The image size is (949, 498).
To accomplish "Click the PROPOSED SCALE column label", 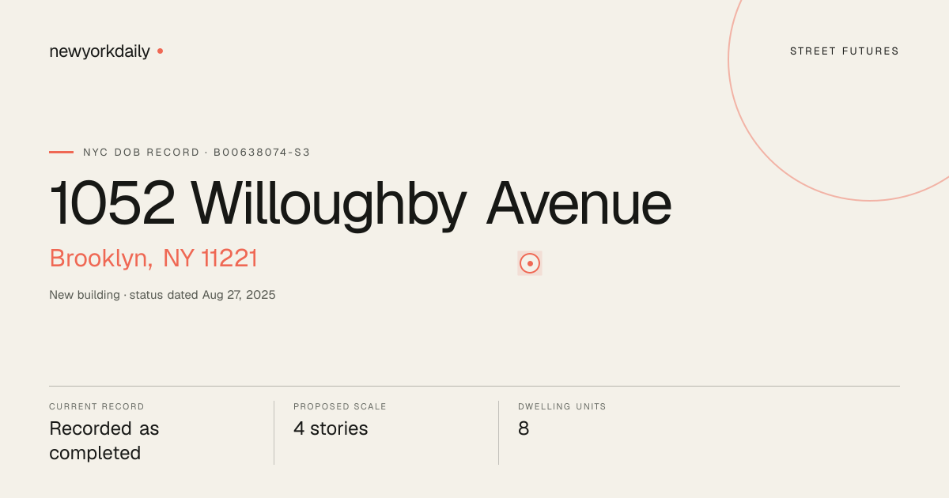I will pos(340,406).
